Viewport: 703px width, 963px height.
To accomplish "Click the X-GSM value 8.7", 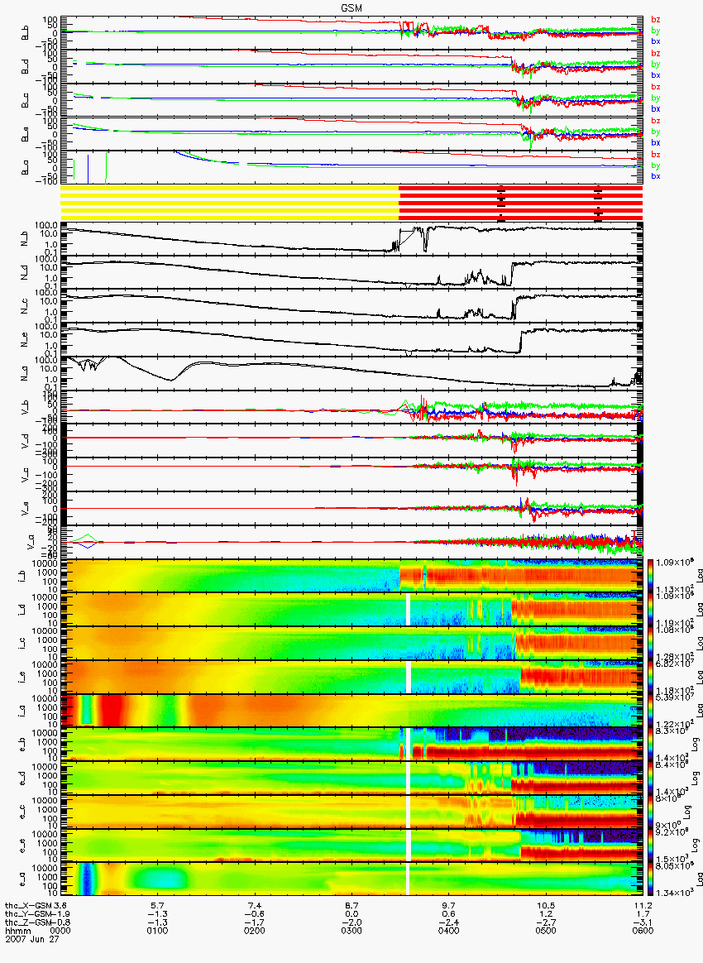I will coord(351,905).
